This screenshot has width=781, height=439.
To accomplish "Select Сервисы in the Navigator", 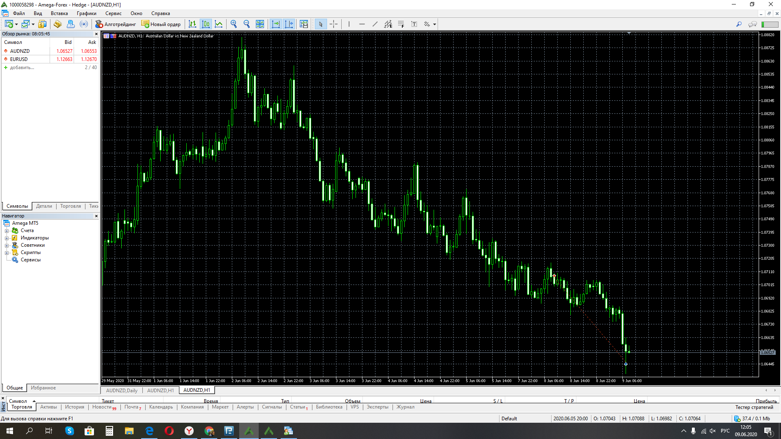I will [31, 260].
